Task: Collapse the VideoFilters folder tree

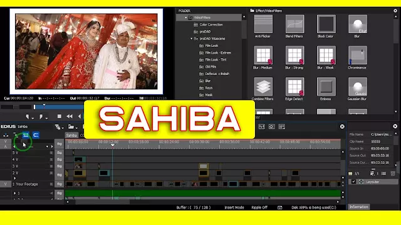Action: coord(186,17)
